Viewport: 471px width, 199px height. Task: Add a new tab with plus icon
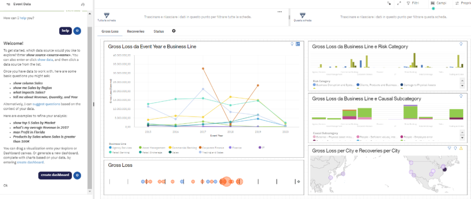[173, 31]
